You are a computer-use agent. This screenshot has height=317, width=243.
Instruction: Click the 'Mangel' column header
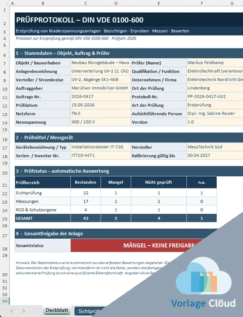[116, 182]
